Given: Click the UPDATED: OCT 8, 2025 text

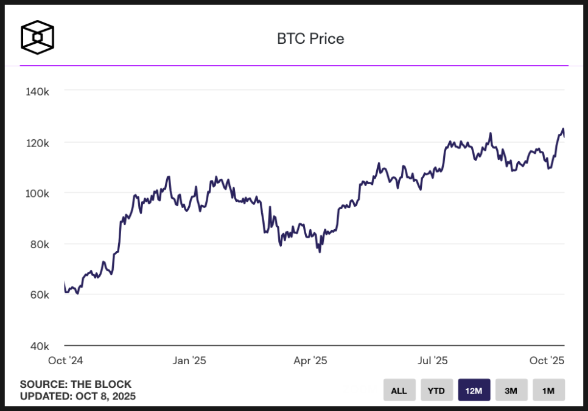Looking at the screenshot, I should 78,396.
